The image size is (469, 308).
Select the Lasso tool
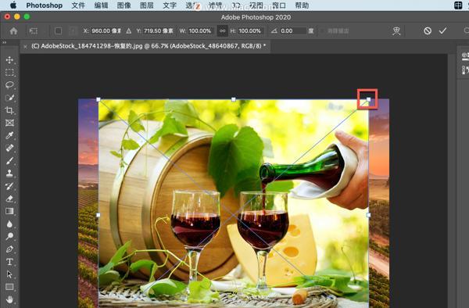9,85
